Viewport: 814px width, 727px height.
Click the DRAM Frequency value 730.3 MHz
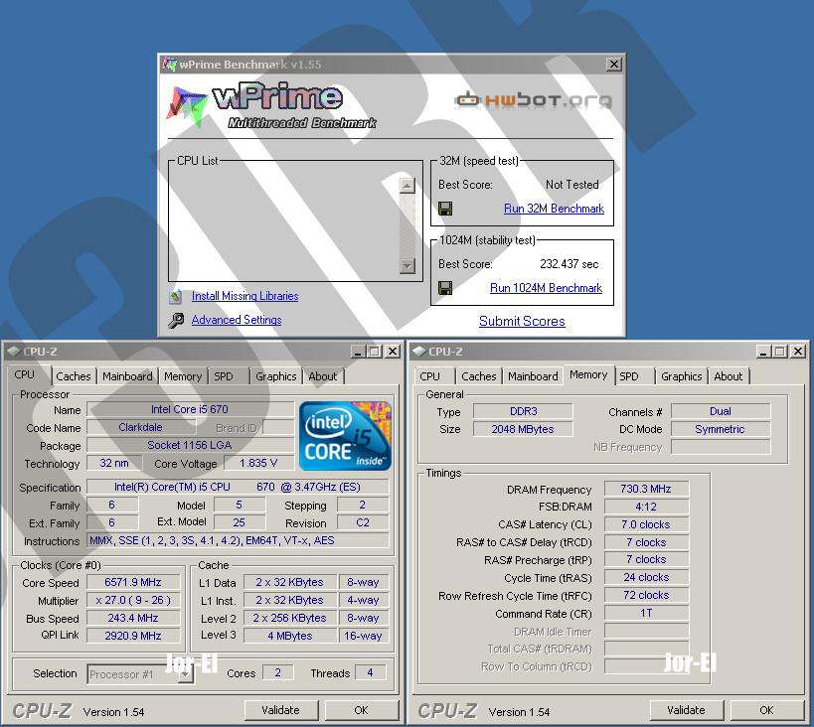click(646, 489)
